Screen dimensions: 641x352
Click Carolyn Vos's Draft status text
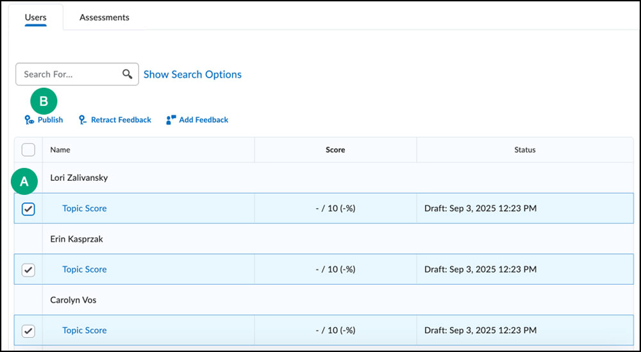(x=480, y=330)
